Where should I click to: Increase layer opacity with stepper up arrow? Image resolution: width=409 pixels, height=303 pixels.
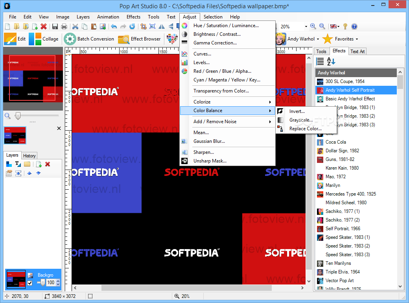58,281
